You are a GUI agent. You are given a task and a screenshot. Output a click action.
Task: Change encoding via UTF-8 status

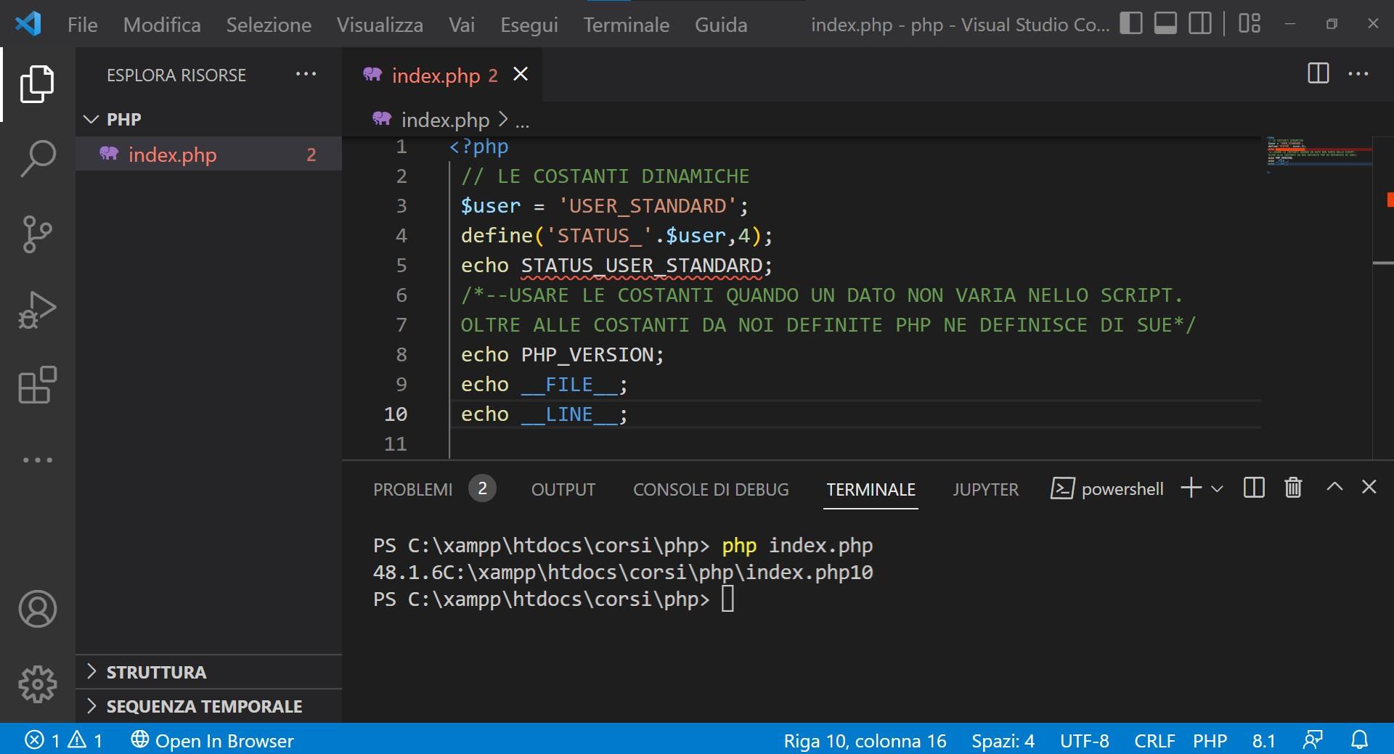tap(1084, 740)
